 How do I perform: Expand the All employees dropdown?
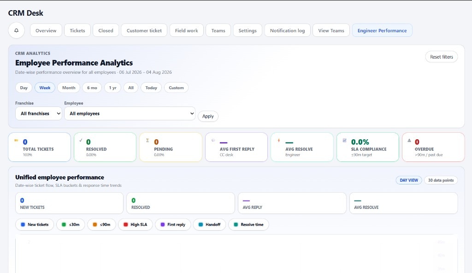click(130, 113)
